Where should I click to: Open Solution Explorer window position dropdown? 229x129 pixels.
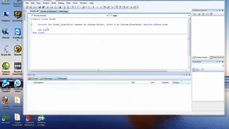217,10
